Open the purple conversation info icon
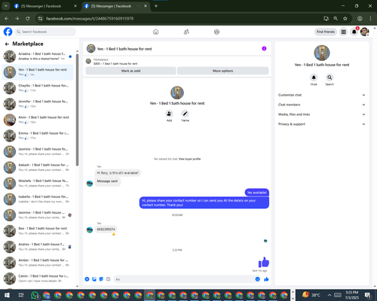This screenshot has width=377, height=301. [x=264, y=49]
